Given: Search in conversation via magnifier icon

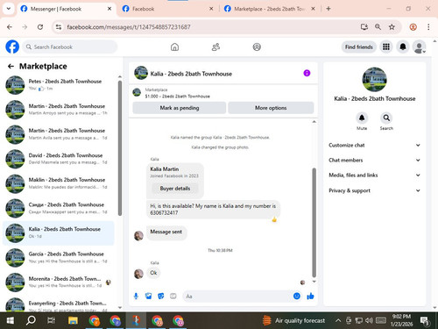Looking at the screenshot, I should point(386,118).
